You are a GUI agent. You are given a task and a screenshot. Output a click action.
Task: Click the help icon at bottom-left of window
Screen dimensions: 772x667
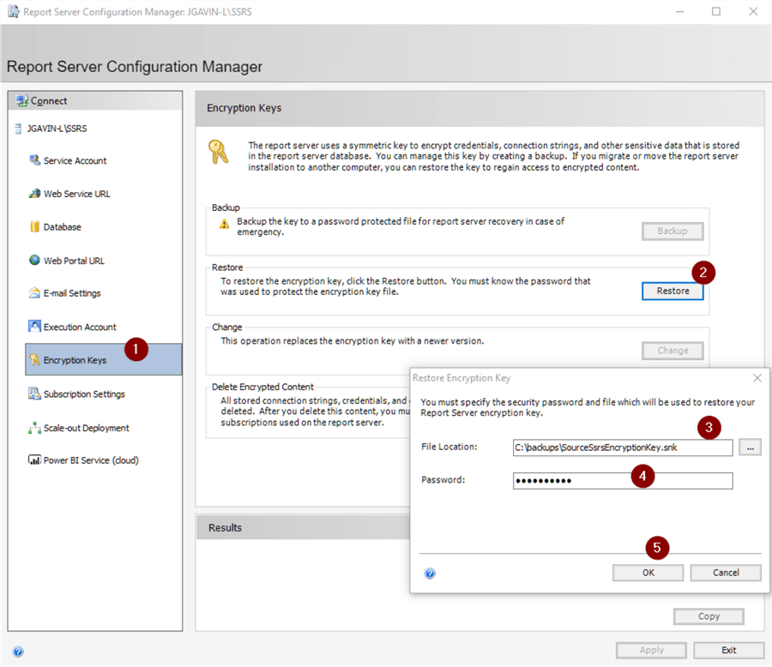(18, 652)
